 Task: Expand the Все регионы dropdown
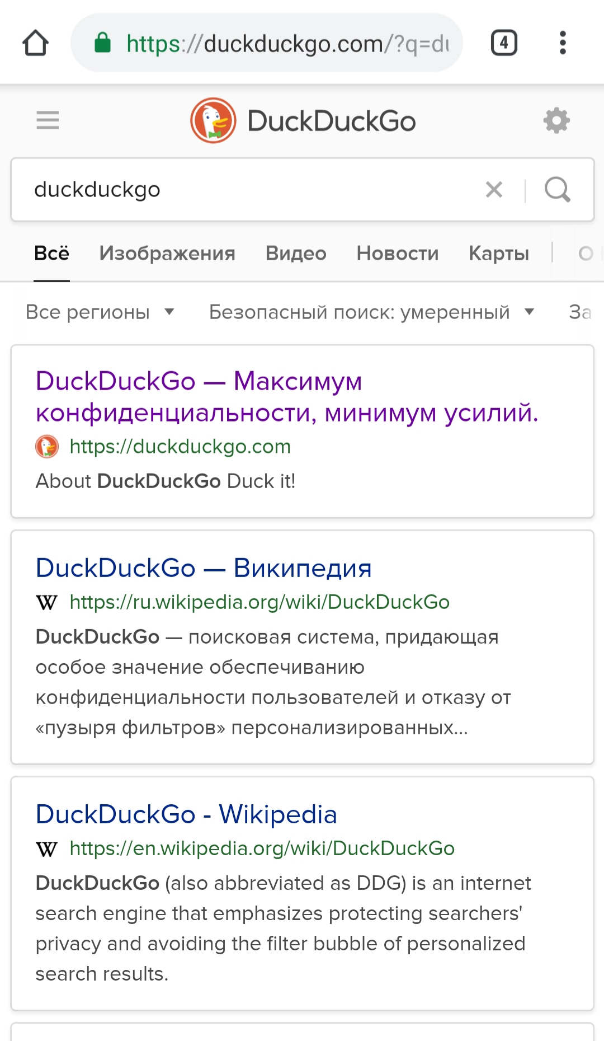(x=100, y=312)
